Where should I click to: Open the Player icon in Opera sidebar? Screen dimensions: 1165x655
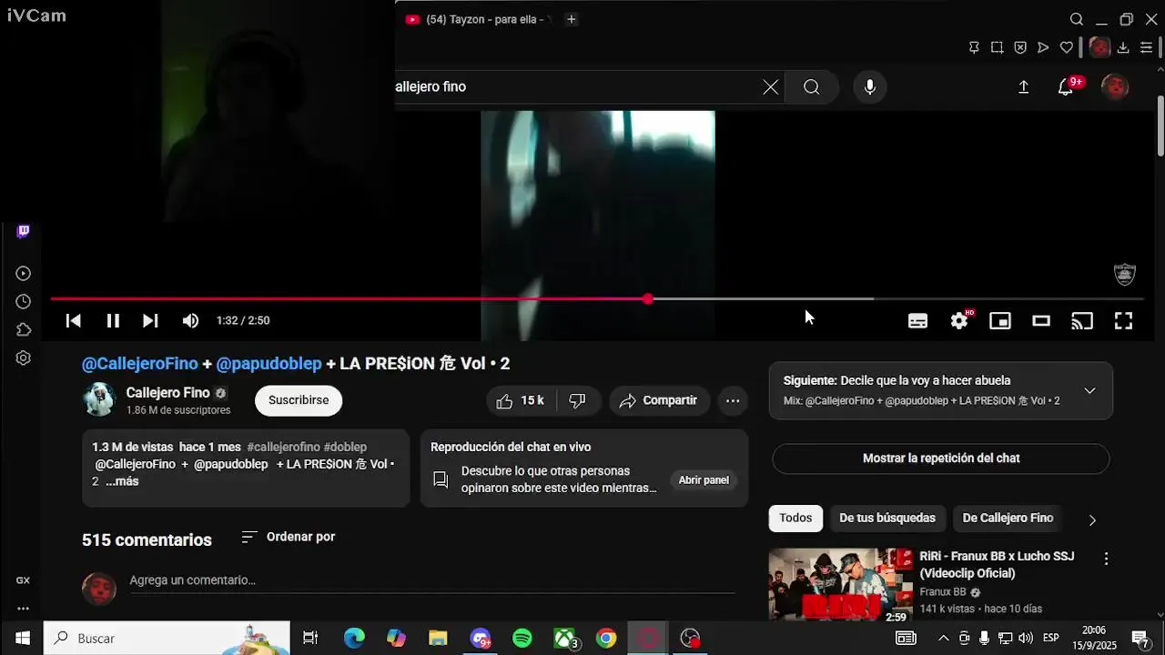[x=24, y=274]
